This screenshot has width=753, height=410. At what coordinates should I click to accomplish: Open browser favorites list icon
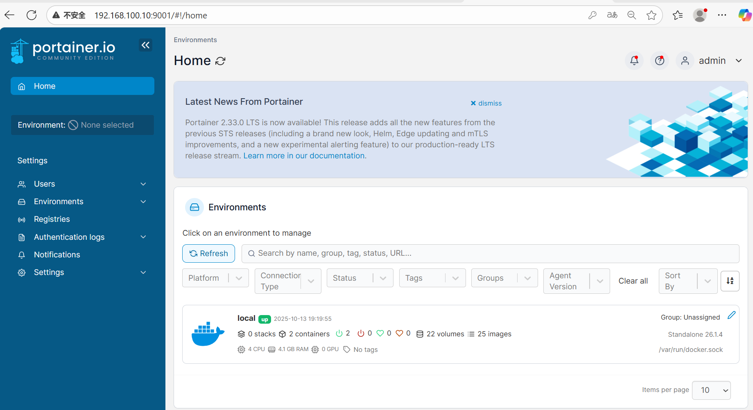point(678,15)
